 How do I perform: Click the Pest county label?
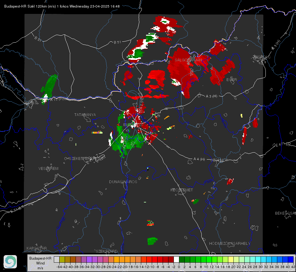click(x=208, y=182)
